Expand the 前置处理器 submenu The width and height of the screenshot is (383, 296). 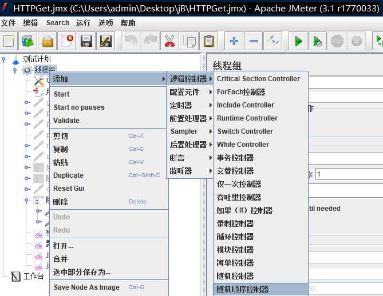(190, 118)
